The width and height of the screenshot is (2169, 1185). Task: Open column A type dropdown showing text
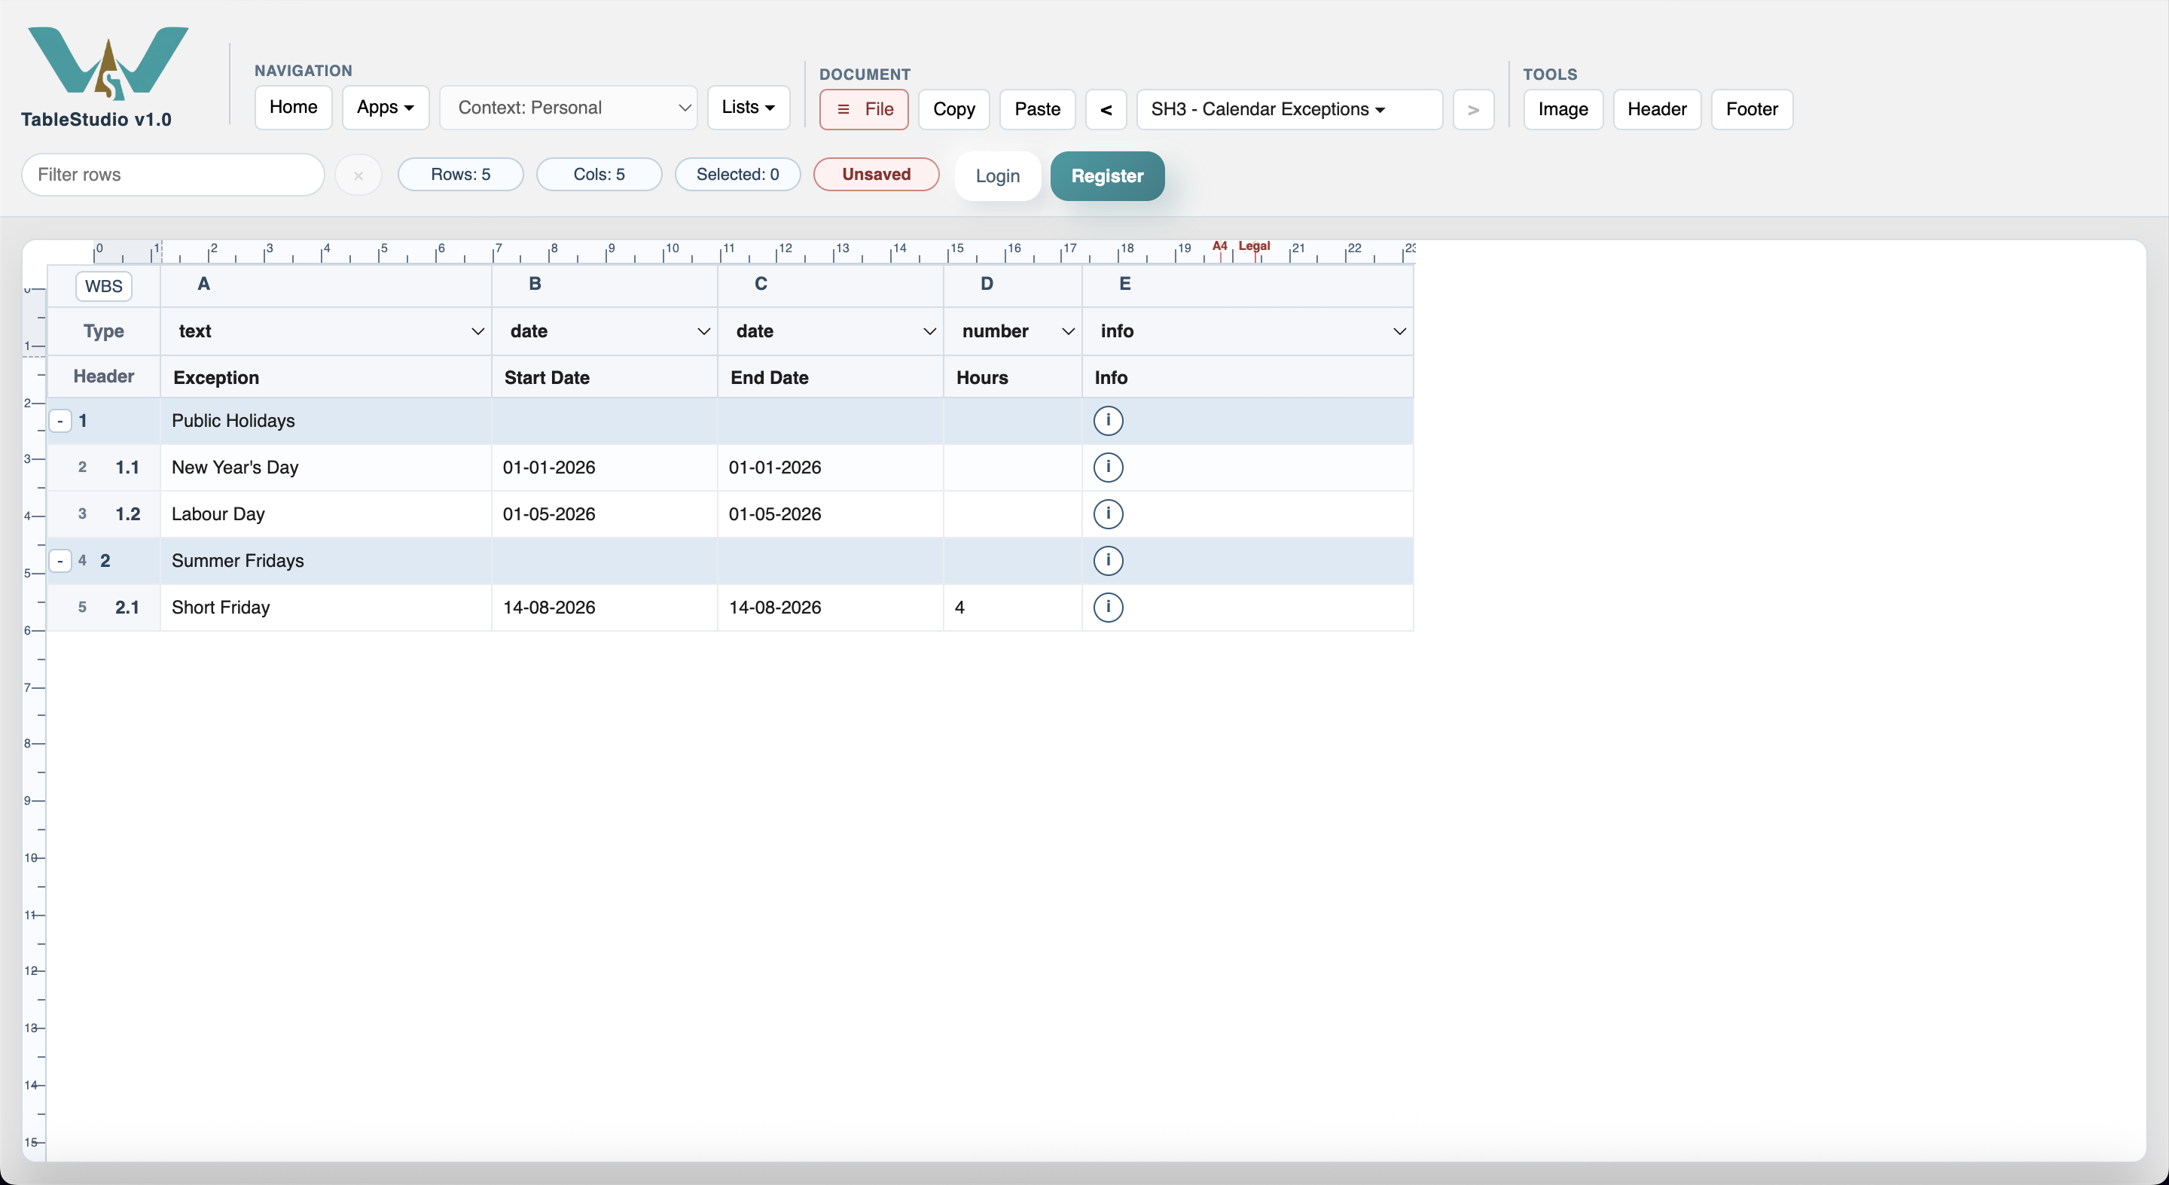click(x=327, y=331)
